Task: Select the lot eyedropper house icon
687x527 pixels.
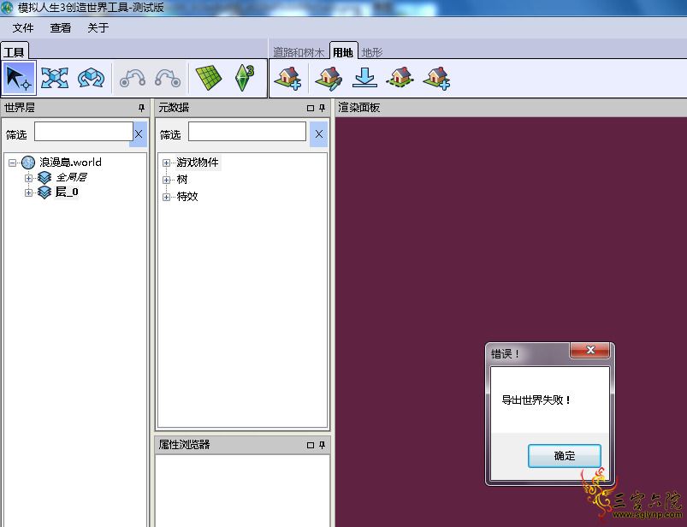Action: pyautogui.click(x=329, y=79)
